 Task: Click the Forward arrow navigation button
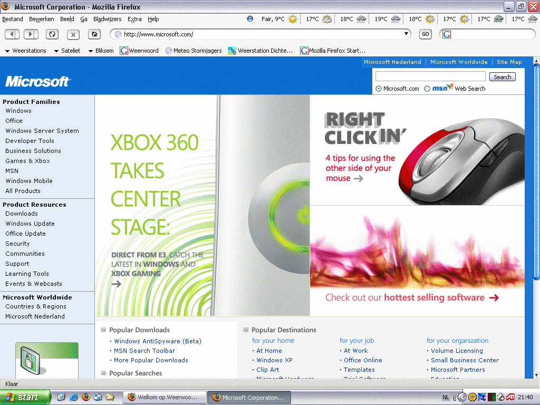31,34
